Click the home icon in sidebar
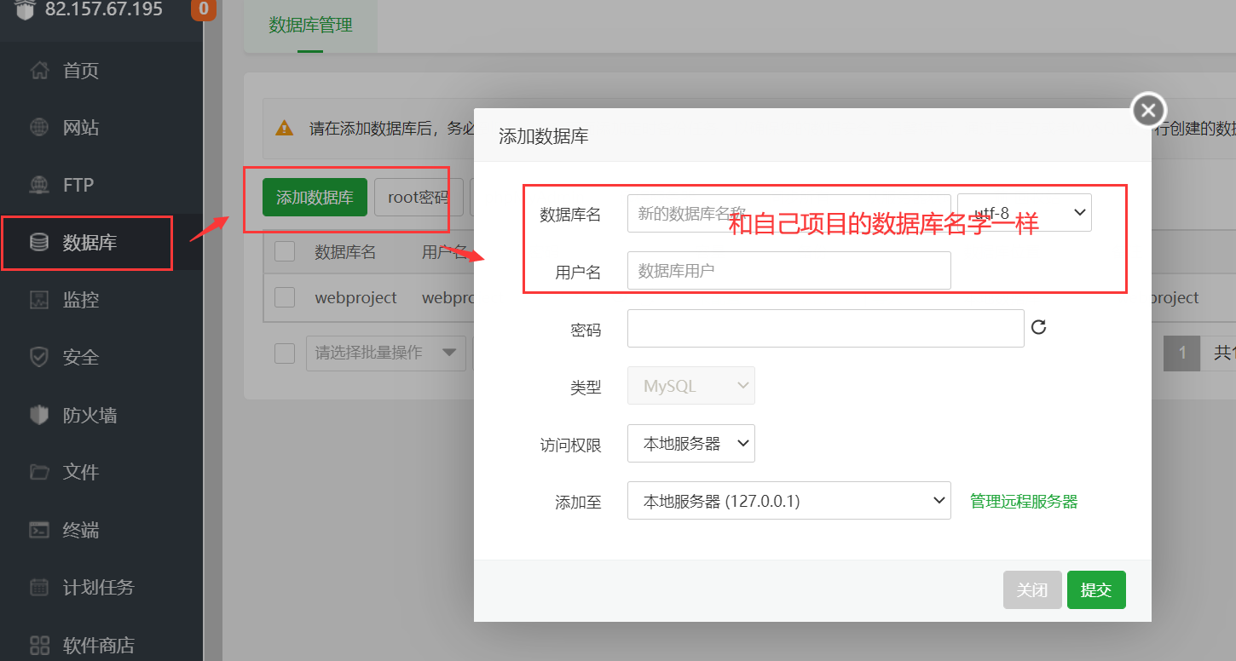1236x661 pixels. coord(39,70)
